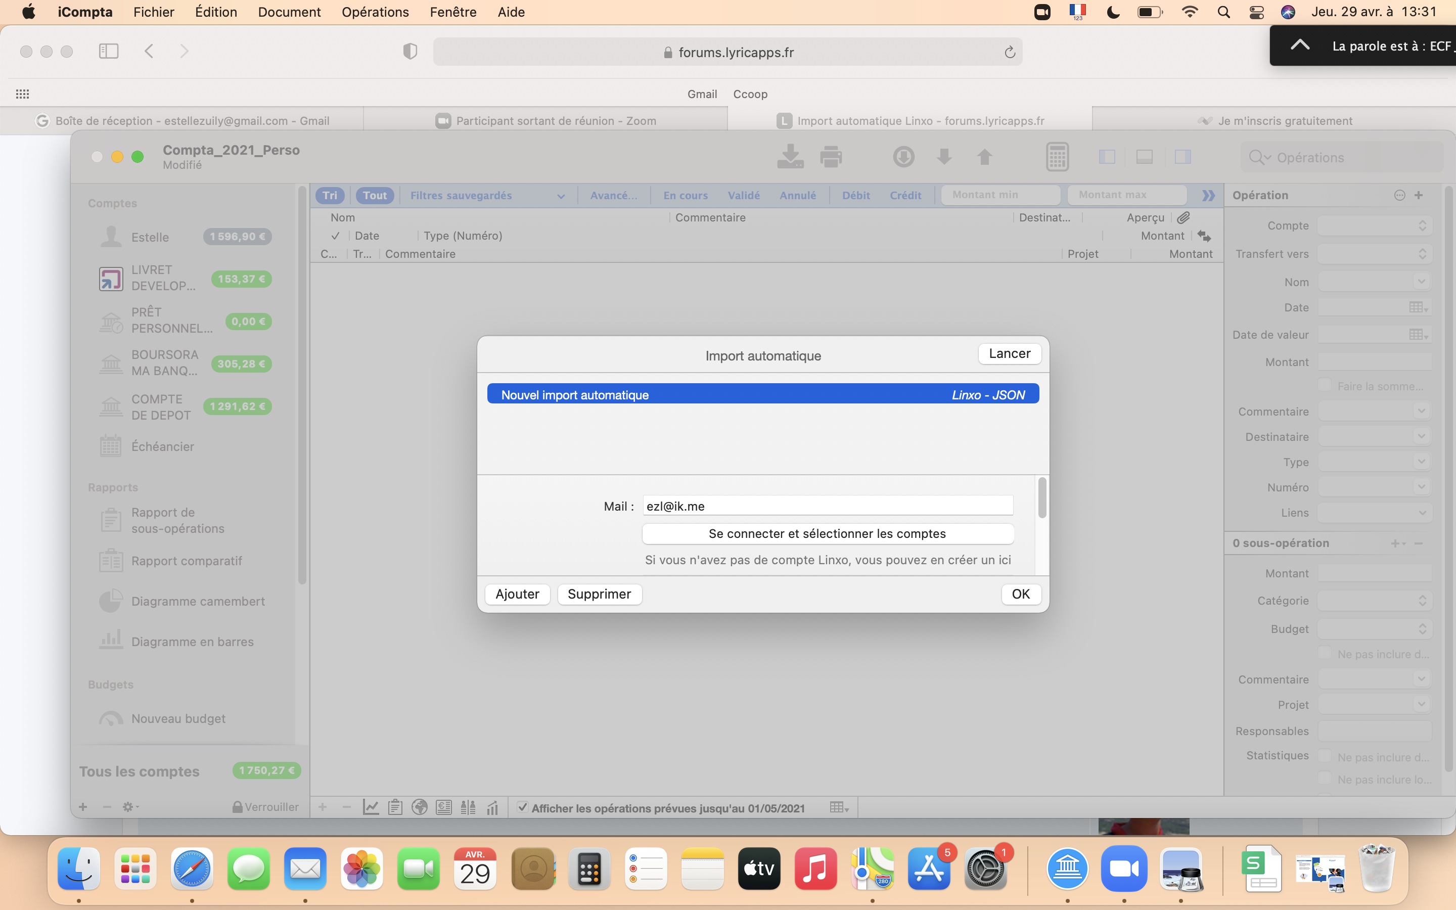Click the Lancer button for automatic import

pyautogui.click(x=1009, y=352)
